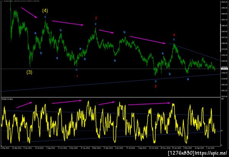The width and height of the screenshot is (229, 157).
Task: Click the 1082.60 price axis label
Action: [224, 85]
